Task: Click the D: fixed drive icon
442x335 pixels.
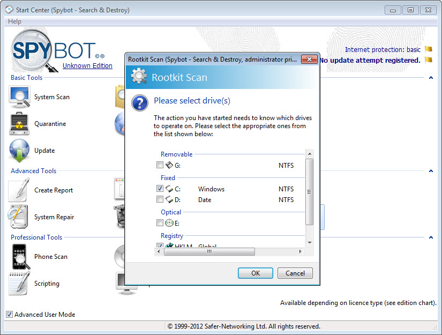Action: point(169,199)
